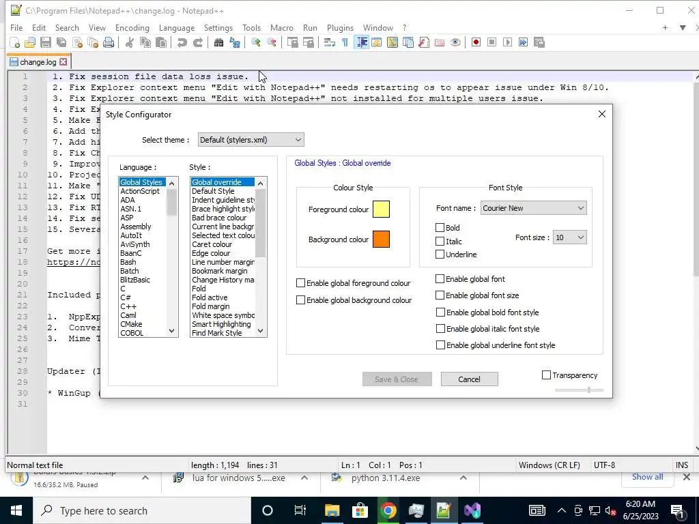699x524 pixels.
Task: Click the Print toolbar icon
Action: pos(109,42)
